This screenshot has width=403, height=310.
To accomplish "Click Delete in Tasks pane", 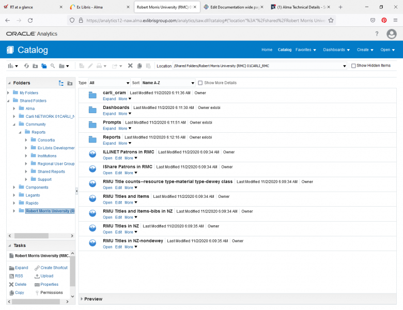I will tap(18, 285).
